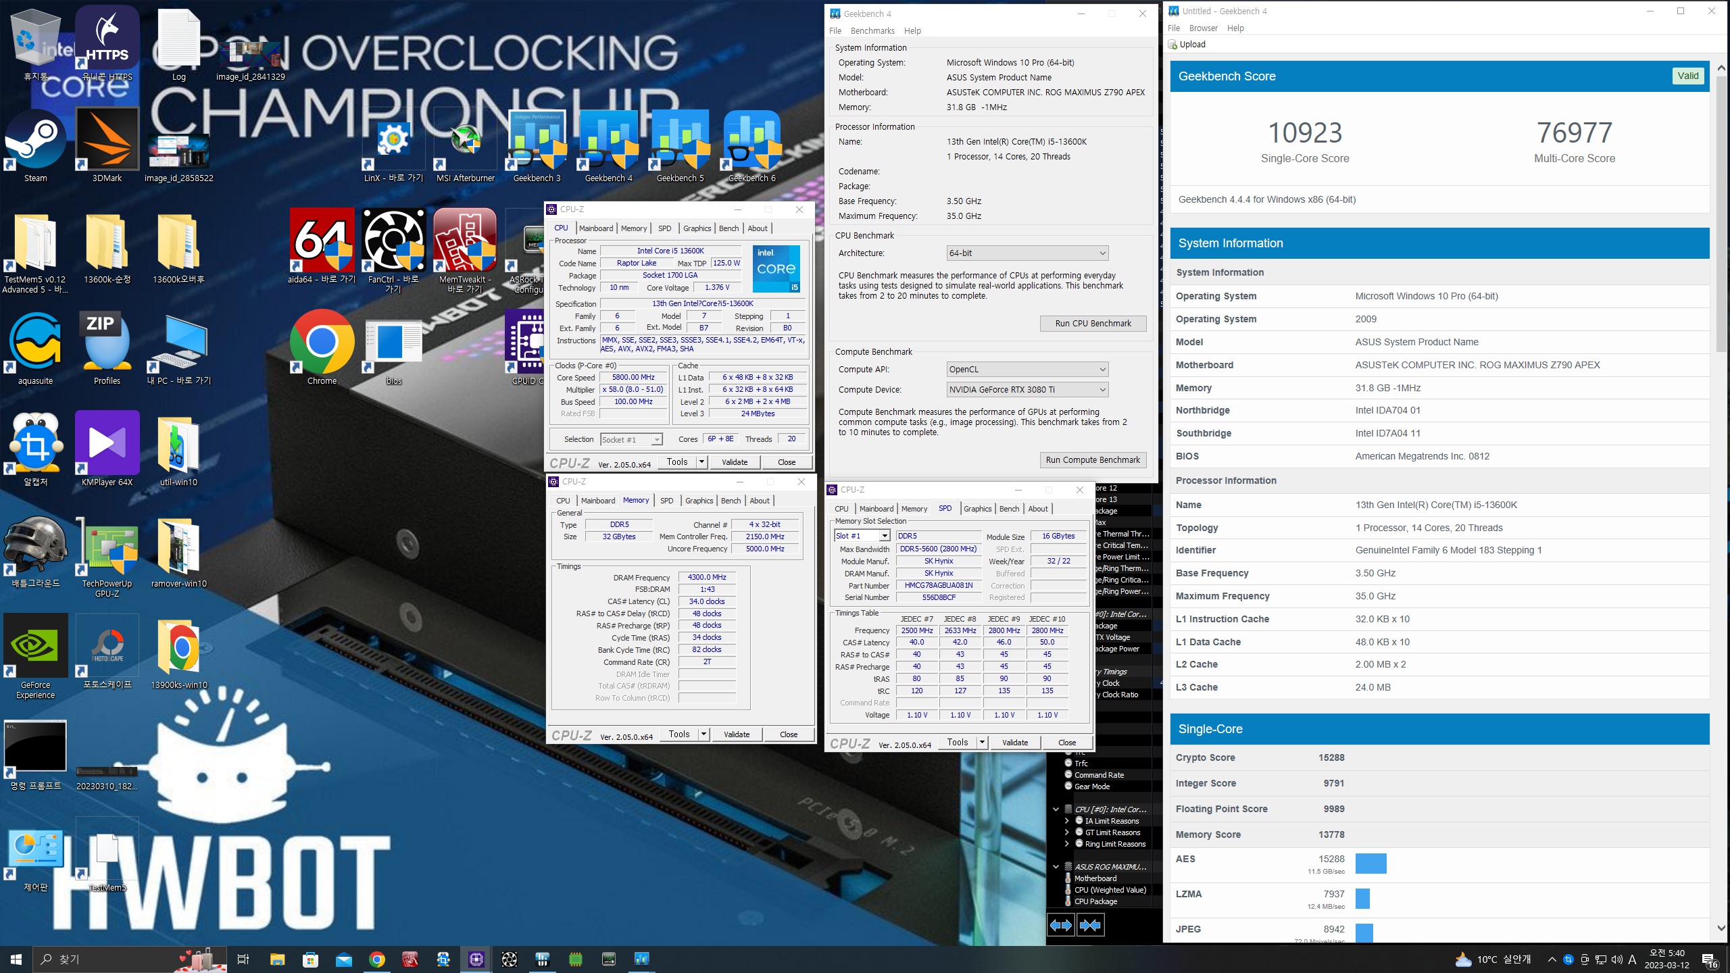
Task: Open File Explorer from the taskbar
Action: pyautogui.click(x=277, y=959)
